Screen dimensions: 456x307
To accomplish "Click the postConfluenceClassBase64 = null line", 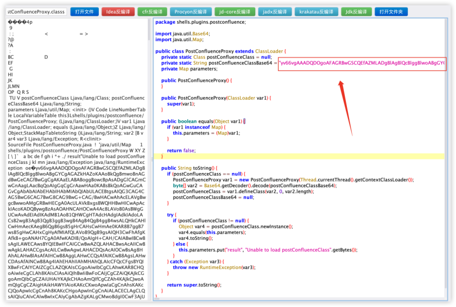I will pos(213,197).
